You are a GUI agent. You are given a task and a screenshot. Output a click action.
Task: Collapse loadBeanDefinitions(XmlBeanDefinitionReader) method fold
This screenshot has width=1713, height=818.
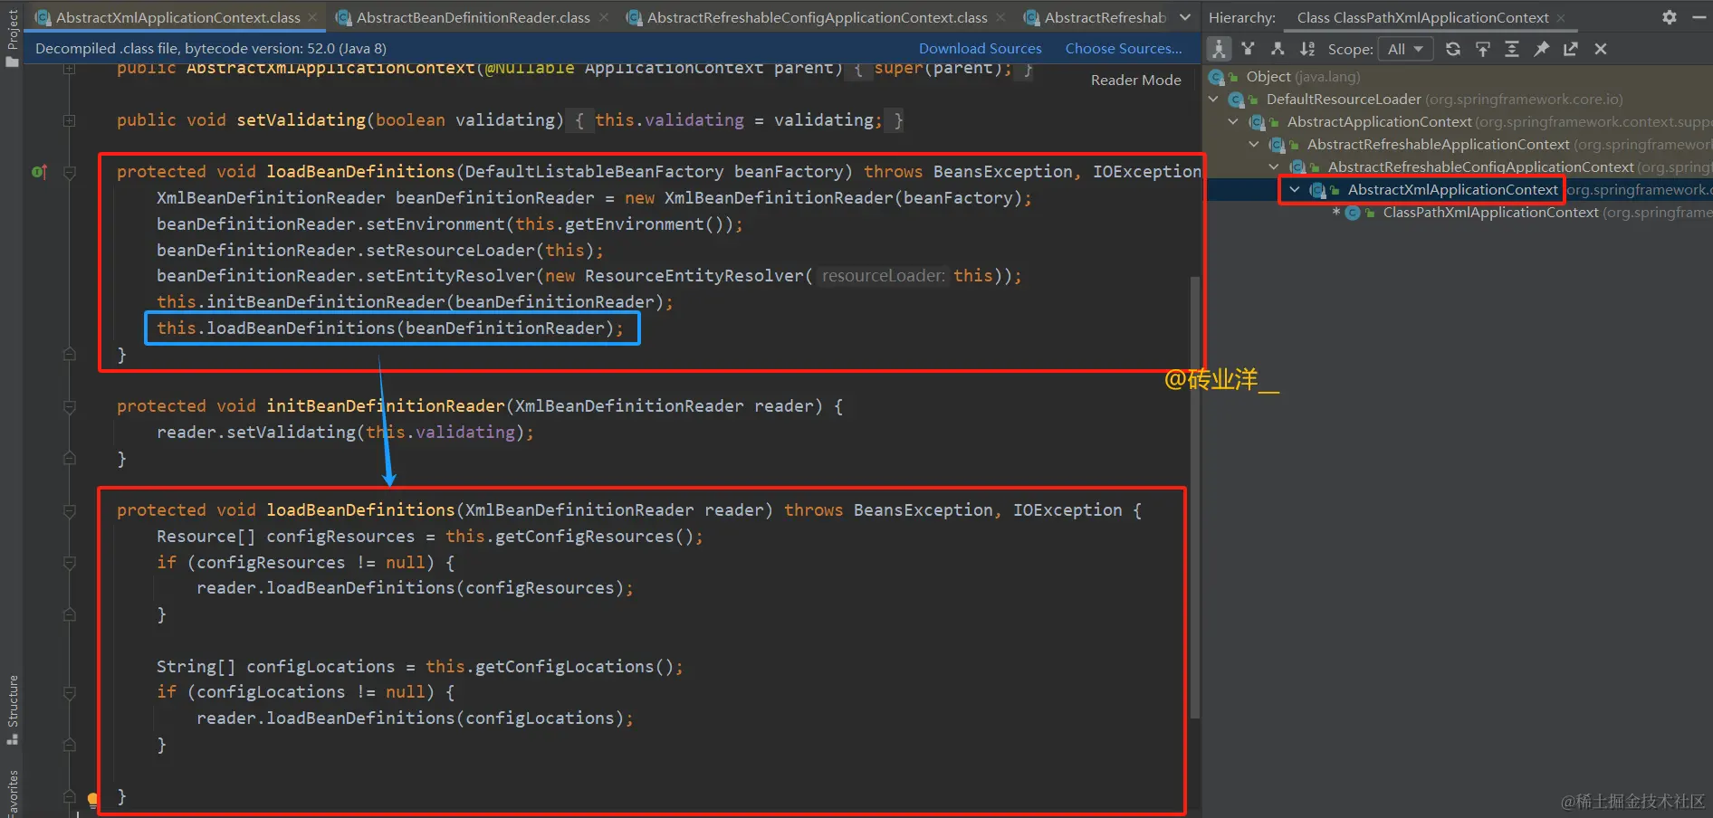coord(70,510)
